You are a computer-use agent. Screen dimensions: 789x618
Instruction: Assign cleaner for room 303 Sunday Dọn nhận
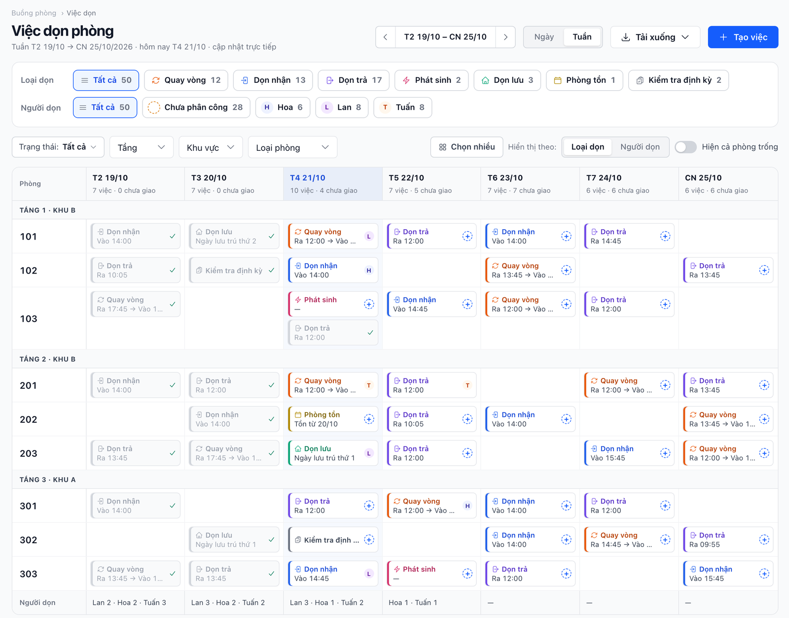pos(764,574)
